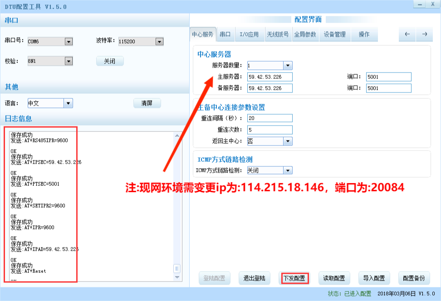Click the 下发配置 button

[294, 278]
